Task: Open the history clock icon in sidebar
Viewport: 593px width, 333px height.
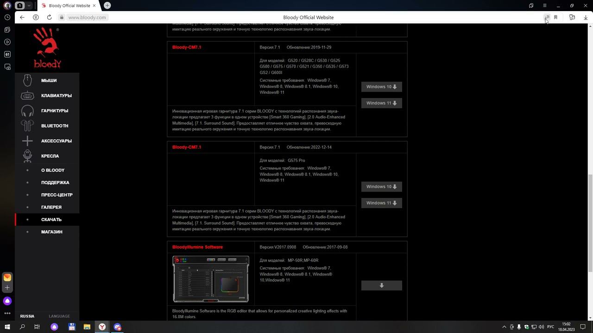Action: click(x=7, y=17)
